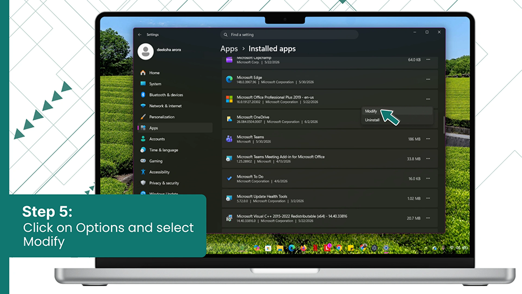
Task: Choose Modify from the context menu
Action: (370, 111)
